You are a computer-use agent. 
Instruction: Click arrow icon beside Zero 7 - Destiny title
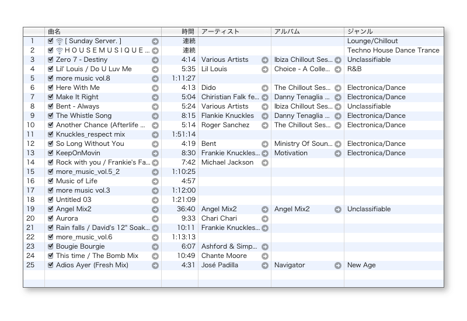[155, 60]
